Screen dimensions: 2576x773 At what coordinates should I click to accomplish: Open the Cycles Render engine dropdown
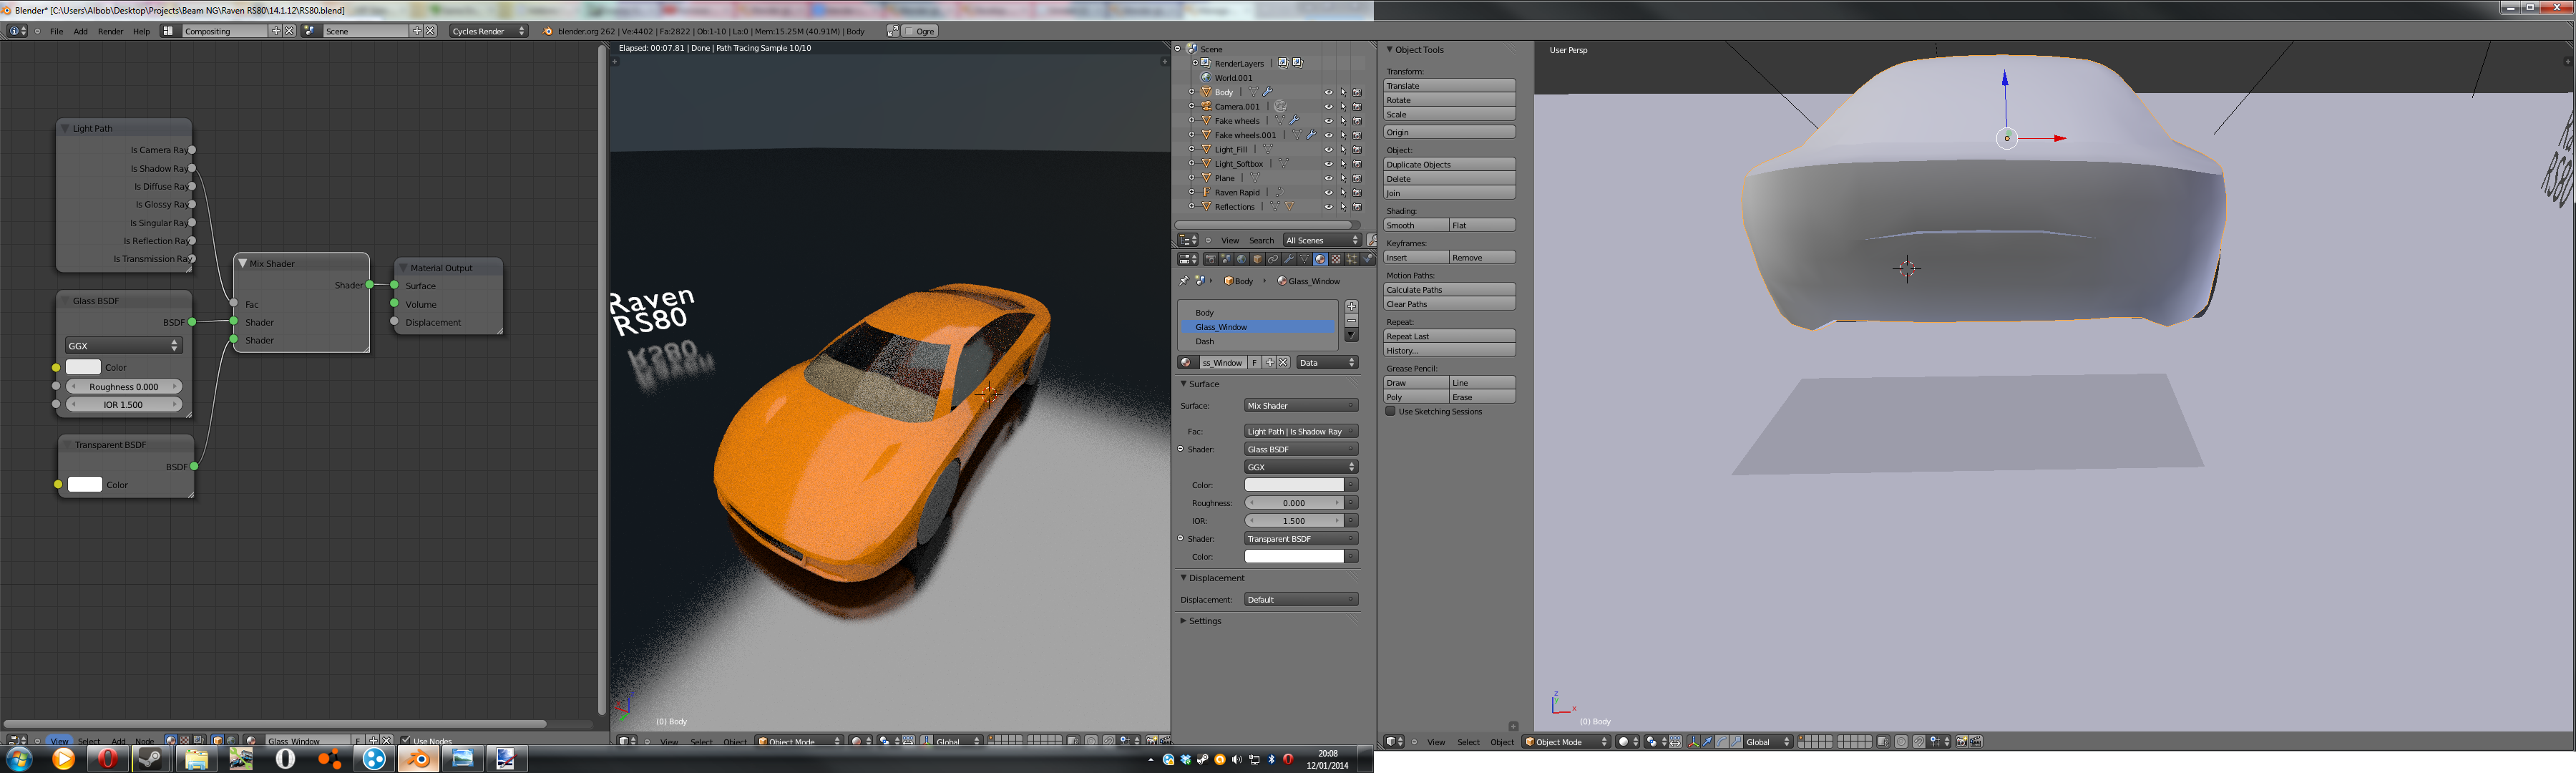pos(488,31)
